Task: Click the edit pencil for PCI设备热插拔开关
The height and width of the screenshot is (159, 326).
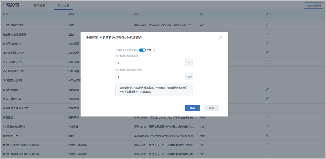Action: (267, 126)
